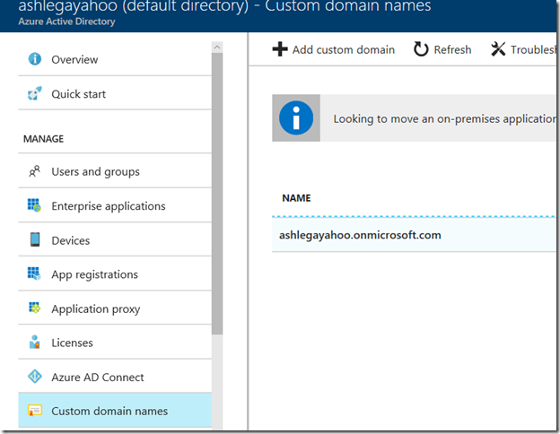This screenshot has height=434, width=560.
Task: Select Application proxy menu entry
Action: (115, 308)
